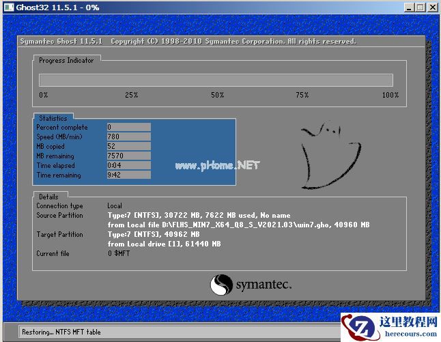Screen dimensions: 441x342
Task: Click the MB copied label
Action: 51,147
